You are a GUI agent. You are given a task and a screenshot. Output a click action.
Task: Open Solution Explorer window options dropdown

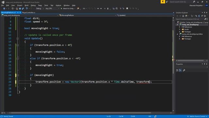click(x=202, y=12)
